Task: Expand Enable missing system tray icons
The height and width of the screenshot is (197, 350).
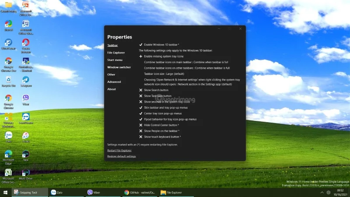Action: pos(161,56)
